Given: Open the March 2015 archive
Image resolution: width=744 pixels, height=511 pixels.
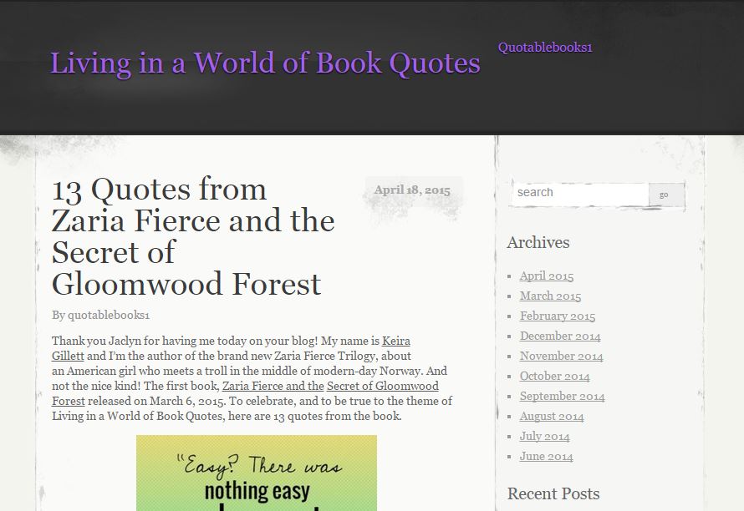Looking at the screenshot, I should click(550, 296).
